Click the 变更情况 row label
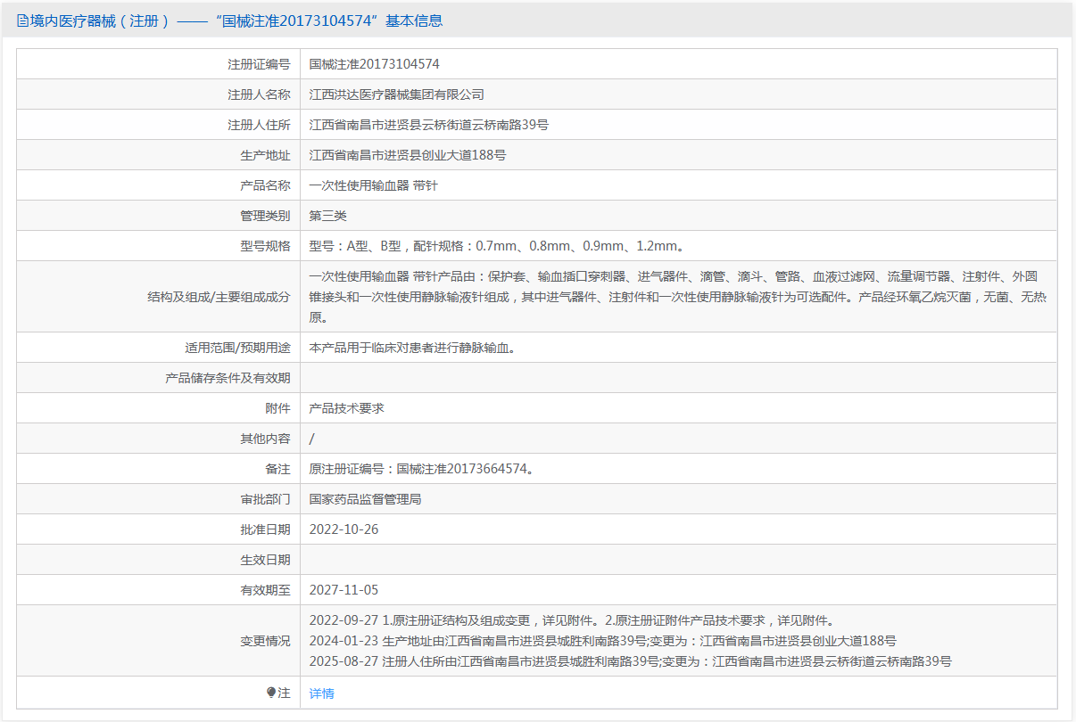This screenshot has width=1076, height=722. click(265, 641)
